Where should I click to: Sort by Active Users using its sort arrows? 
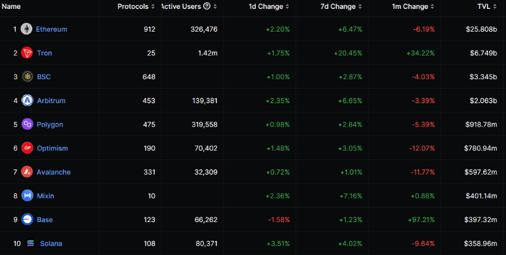coord(215,6)
